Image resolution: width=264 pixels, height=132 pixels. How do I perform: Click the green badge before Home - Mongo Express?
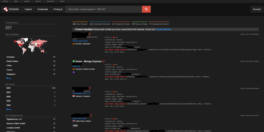point(73,61)
